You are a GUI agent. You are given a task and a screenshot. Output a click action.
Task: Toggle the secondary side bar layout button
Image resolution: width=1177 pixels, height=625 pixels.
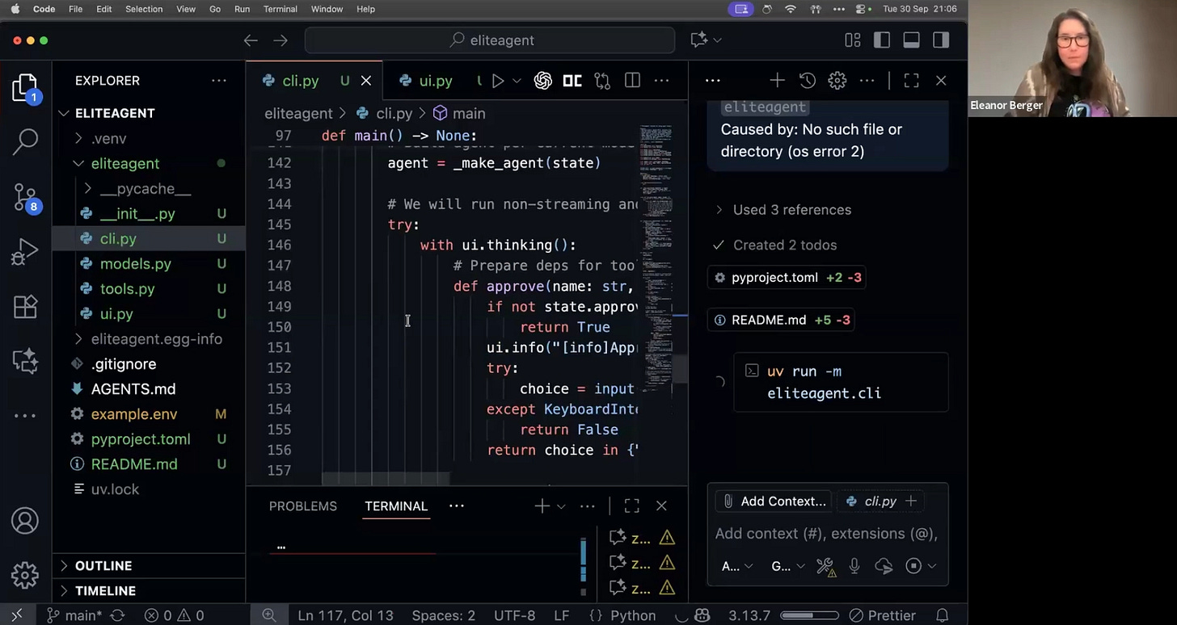[x=940, y=40]
